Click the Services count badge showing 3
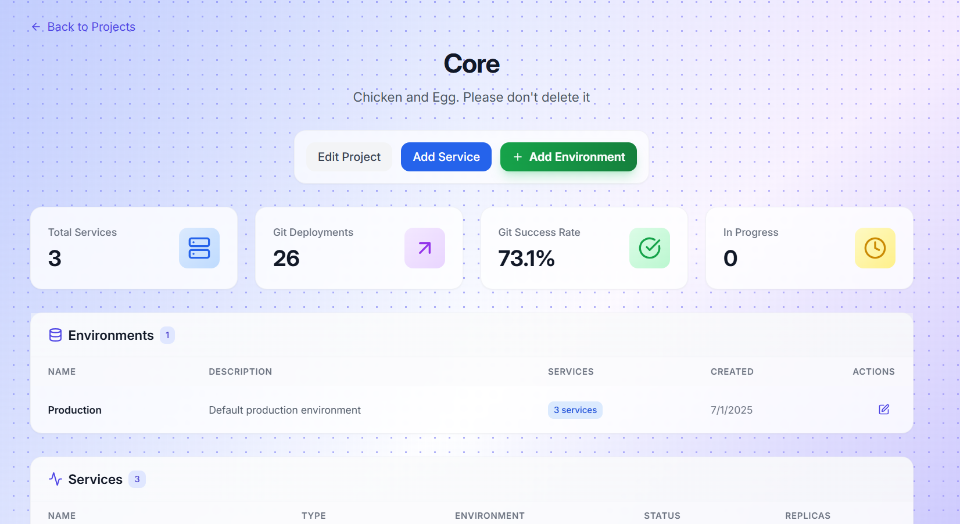This screenshot has width=960, height=524. [137, 479]
